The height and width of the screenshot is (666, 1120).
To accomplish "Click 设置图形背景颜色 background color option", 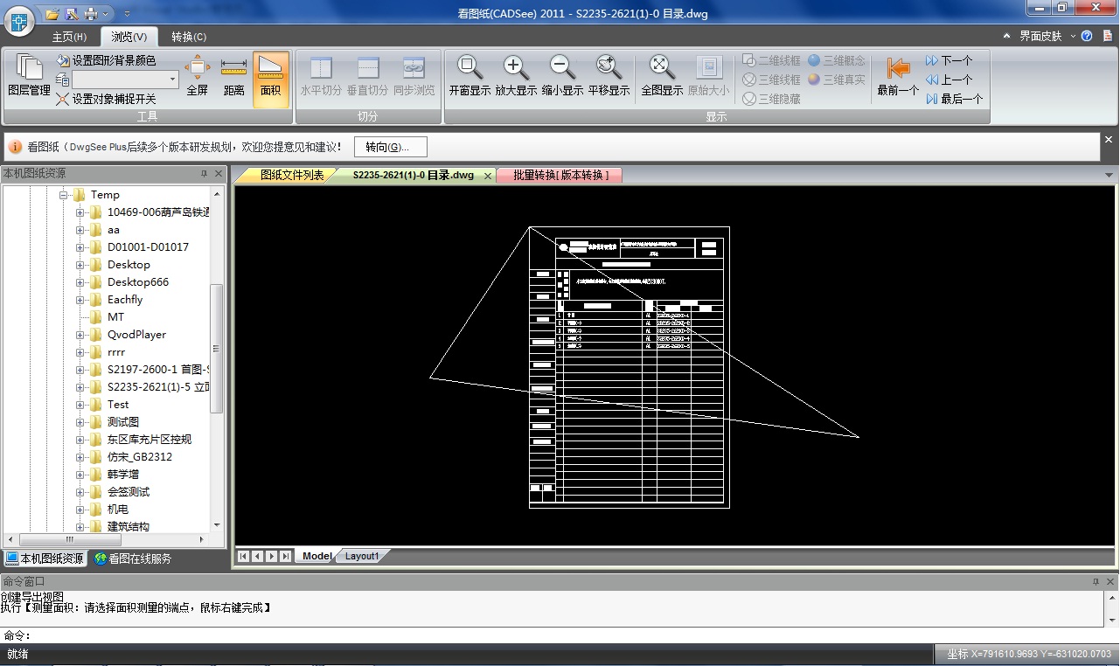I will point(106,60).
